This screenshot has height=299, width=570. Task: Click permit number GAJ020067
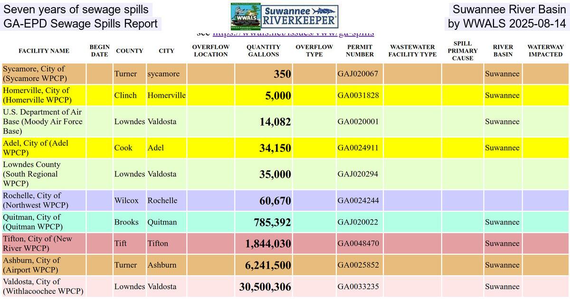pos(358,74)
